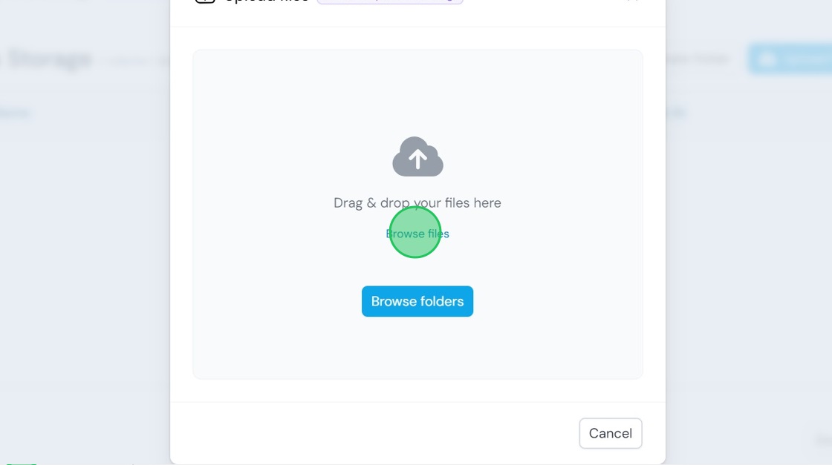The height and width of the screenshot is (465, 832).
Task: Click the white arrow inside the cloud
Action: point(417,159)
